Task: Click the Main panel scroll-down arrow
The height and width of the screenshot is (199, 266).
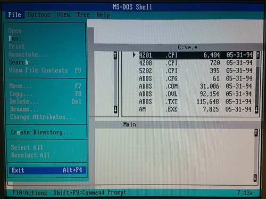Action: (x=255, y=178)
